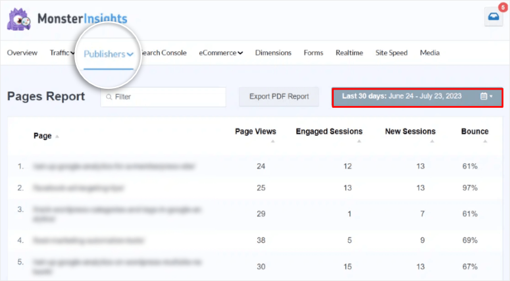Click engaged sessions value 5
This screenshot has width=510, height=281.
(x=349, y=240)
